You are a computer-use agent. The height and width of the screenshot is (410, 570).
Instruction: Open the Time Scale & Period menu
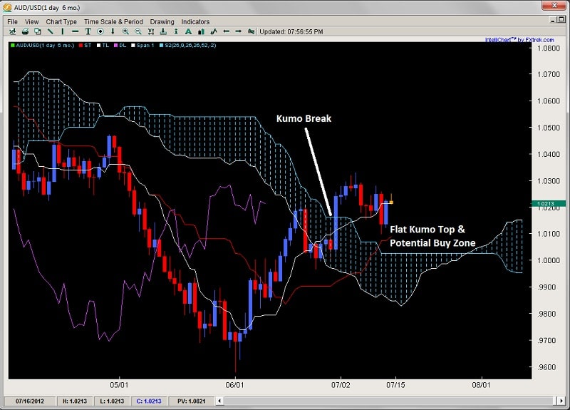(x=113, y=22)
